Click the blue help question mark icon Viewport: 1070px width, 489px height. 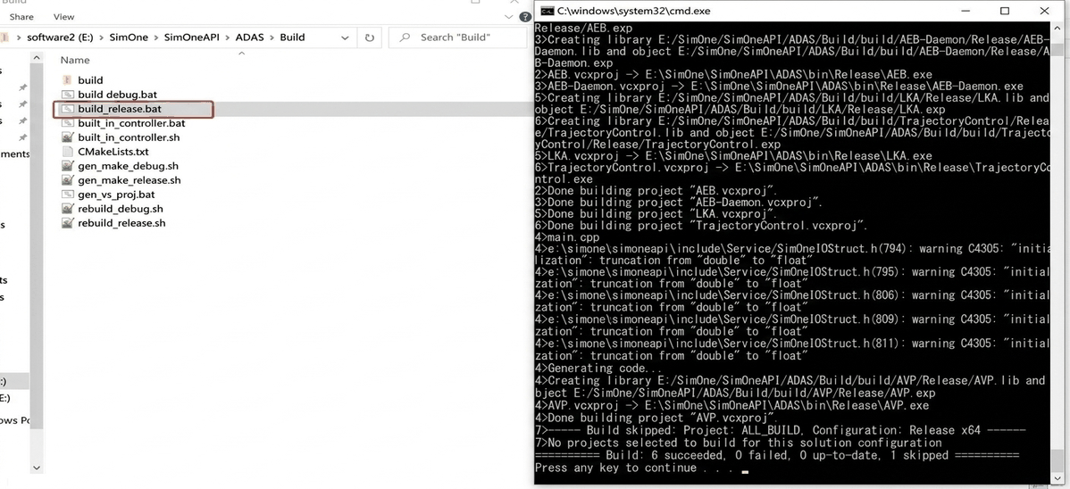coord(525,17)
